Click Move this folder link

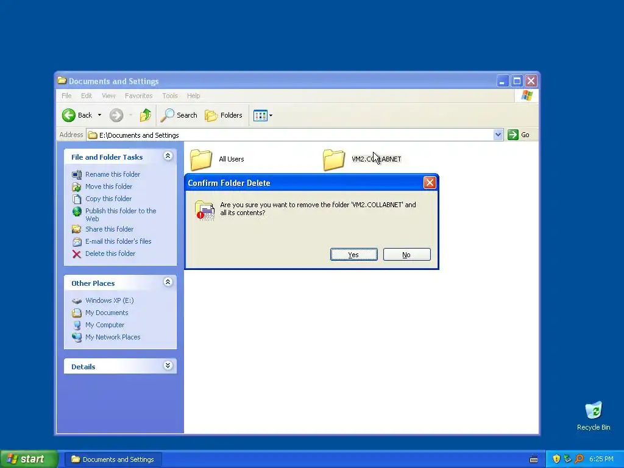coord(108,186)
